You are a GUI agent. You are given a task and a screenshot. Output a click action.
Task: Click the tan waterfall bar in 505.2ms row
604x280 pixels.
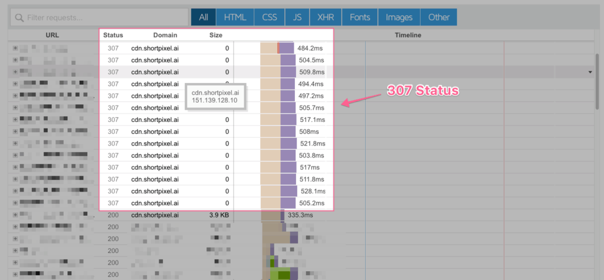point(270,203)
